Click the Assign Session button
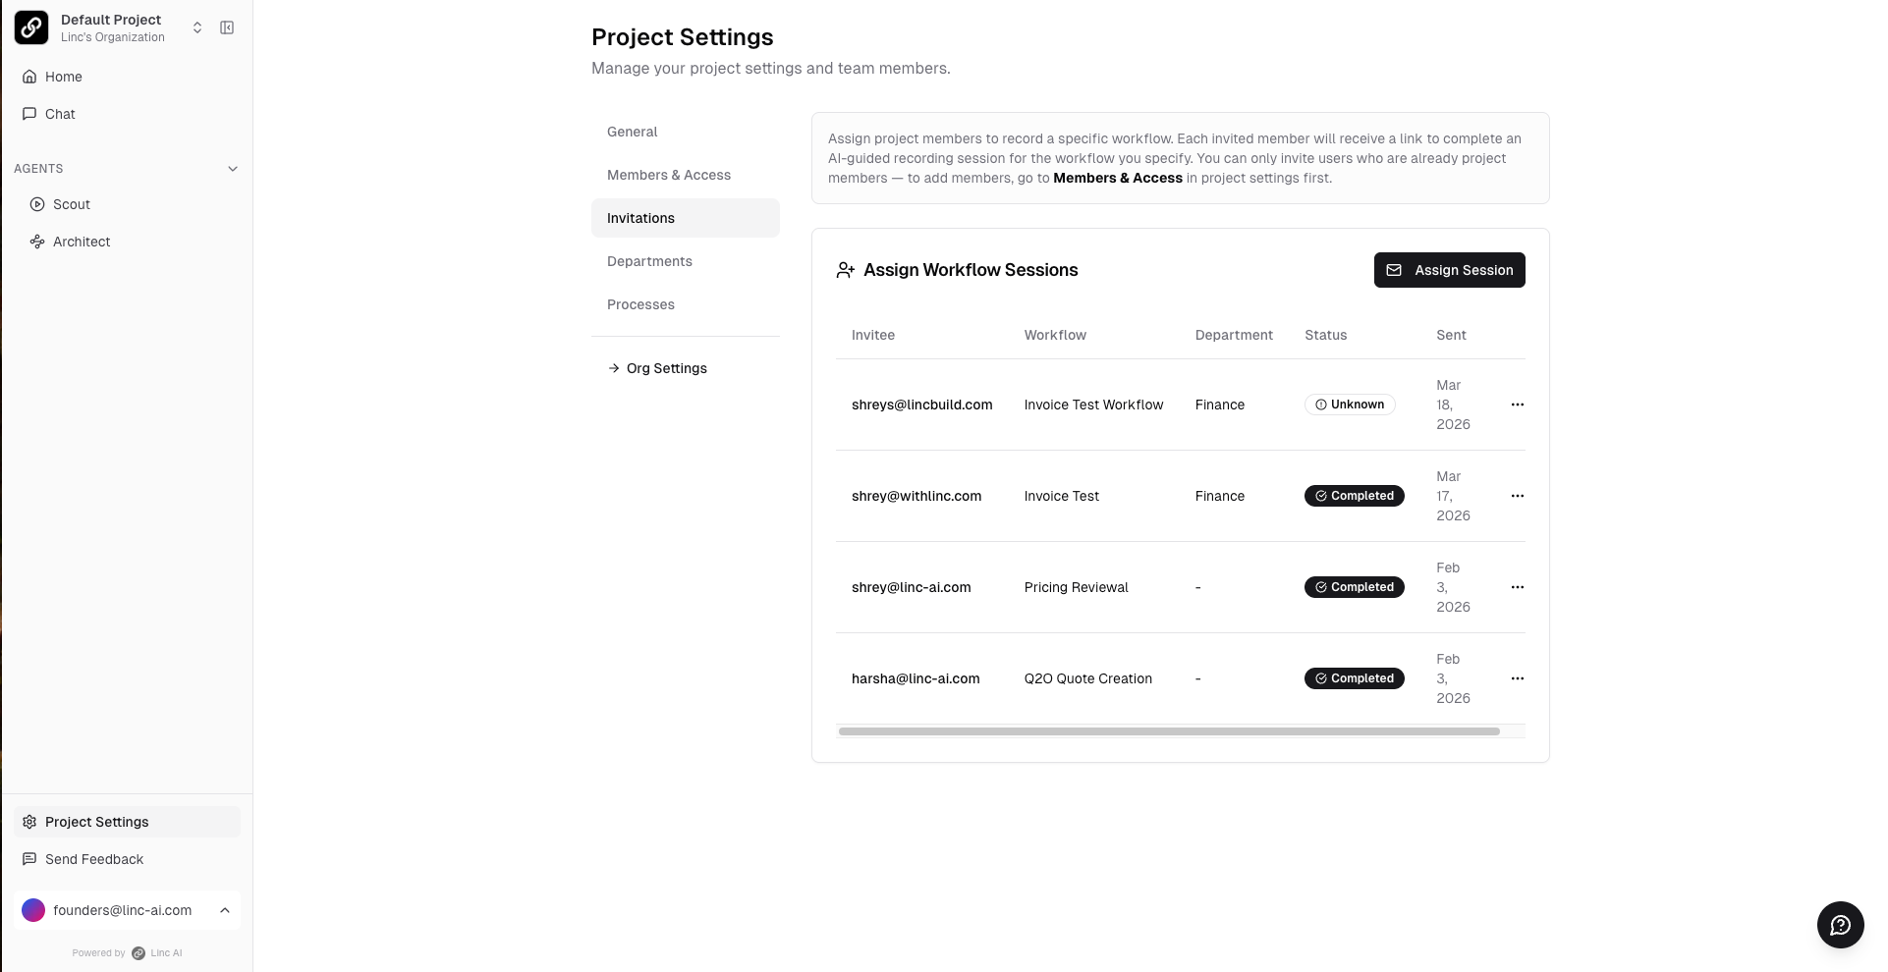Screen dimensions: 1888x972 (1449, 270)
